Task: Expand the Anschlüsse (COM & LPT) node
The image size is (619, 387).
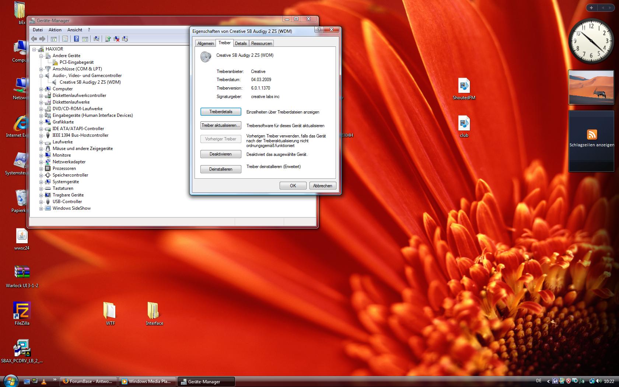Action: point(41,69)
